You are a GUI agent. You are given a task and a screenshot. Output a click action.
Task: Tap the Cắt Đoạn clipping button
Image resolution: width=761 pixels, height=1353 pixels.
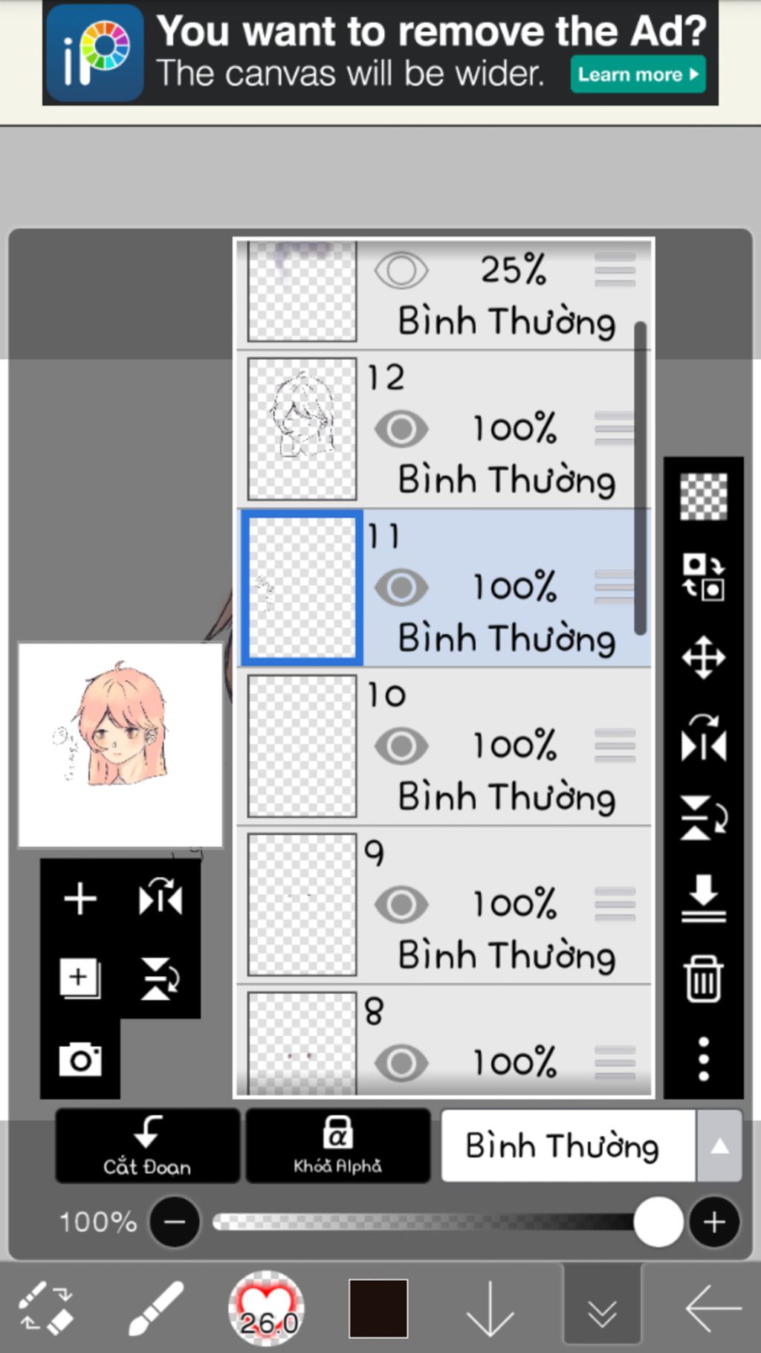[147, 1146]
